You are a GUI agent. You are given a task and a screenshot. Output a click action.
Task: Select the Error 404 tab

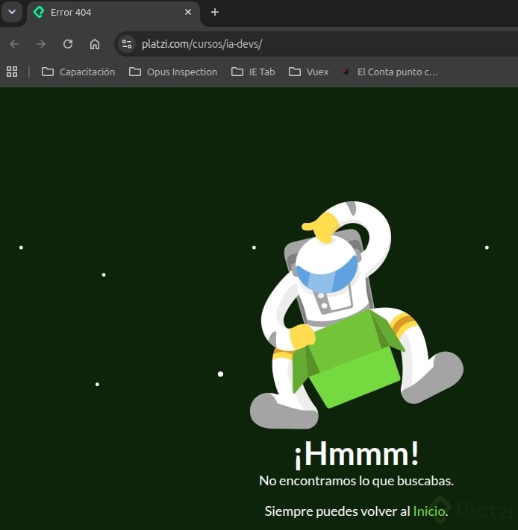(113, 13)
